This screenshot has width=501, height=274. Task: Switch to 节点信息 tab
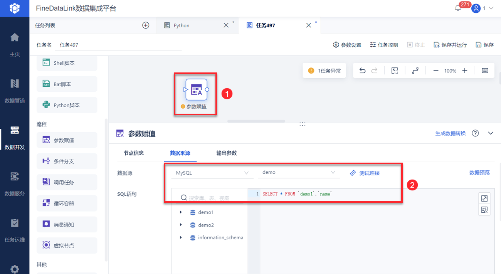(x=134, y=153)
